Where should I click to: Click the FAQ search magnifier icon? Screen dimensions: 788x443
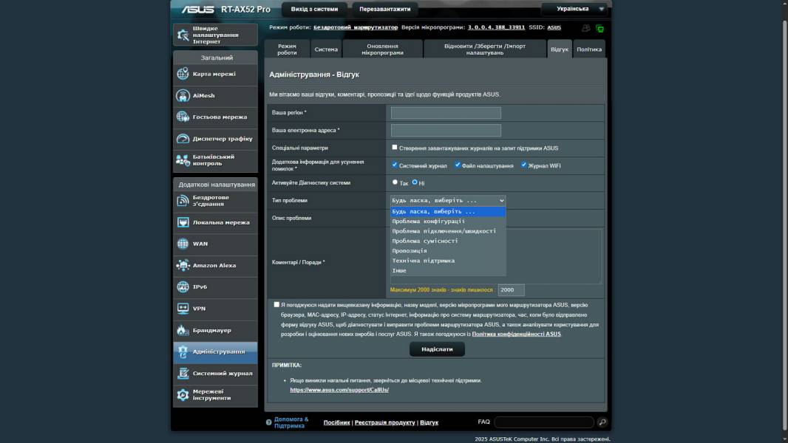coord(602,422)
